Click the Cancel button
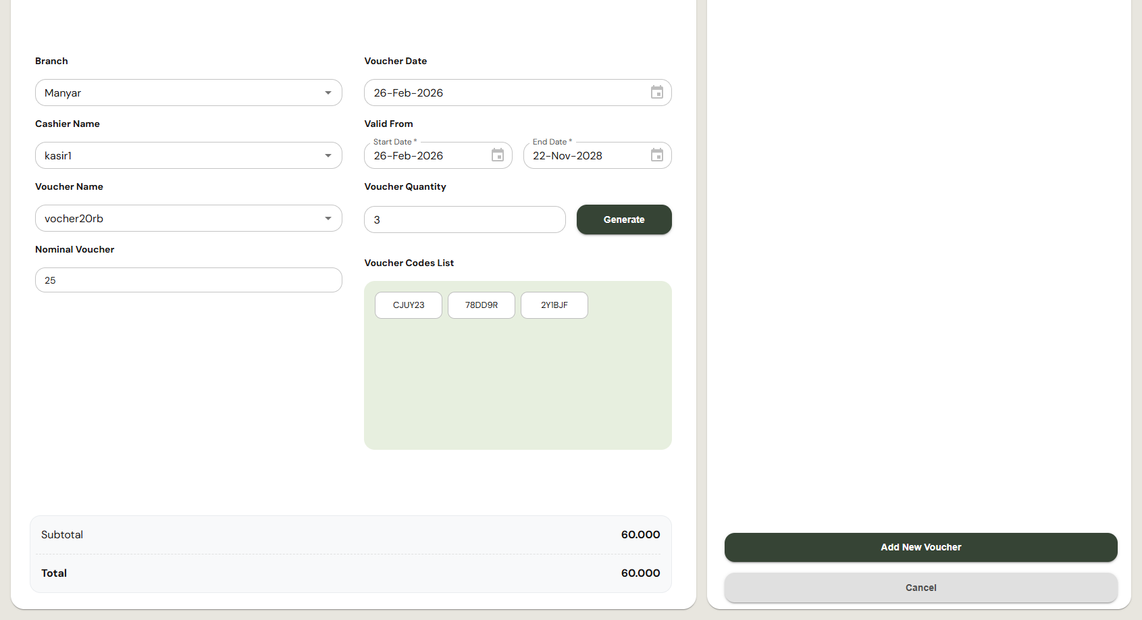 tap(920, 588)
